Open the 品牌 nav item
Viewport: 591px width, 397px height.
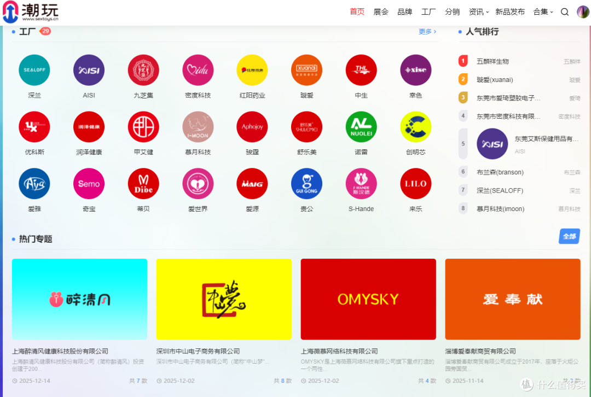pos(405,12)
